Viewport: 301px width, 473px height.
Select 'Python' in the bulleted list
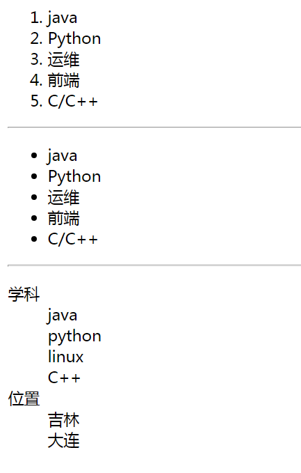tap(74, 177)
